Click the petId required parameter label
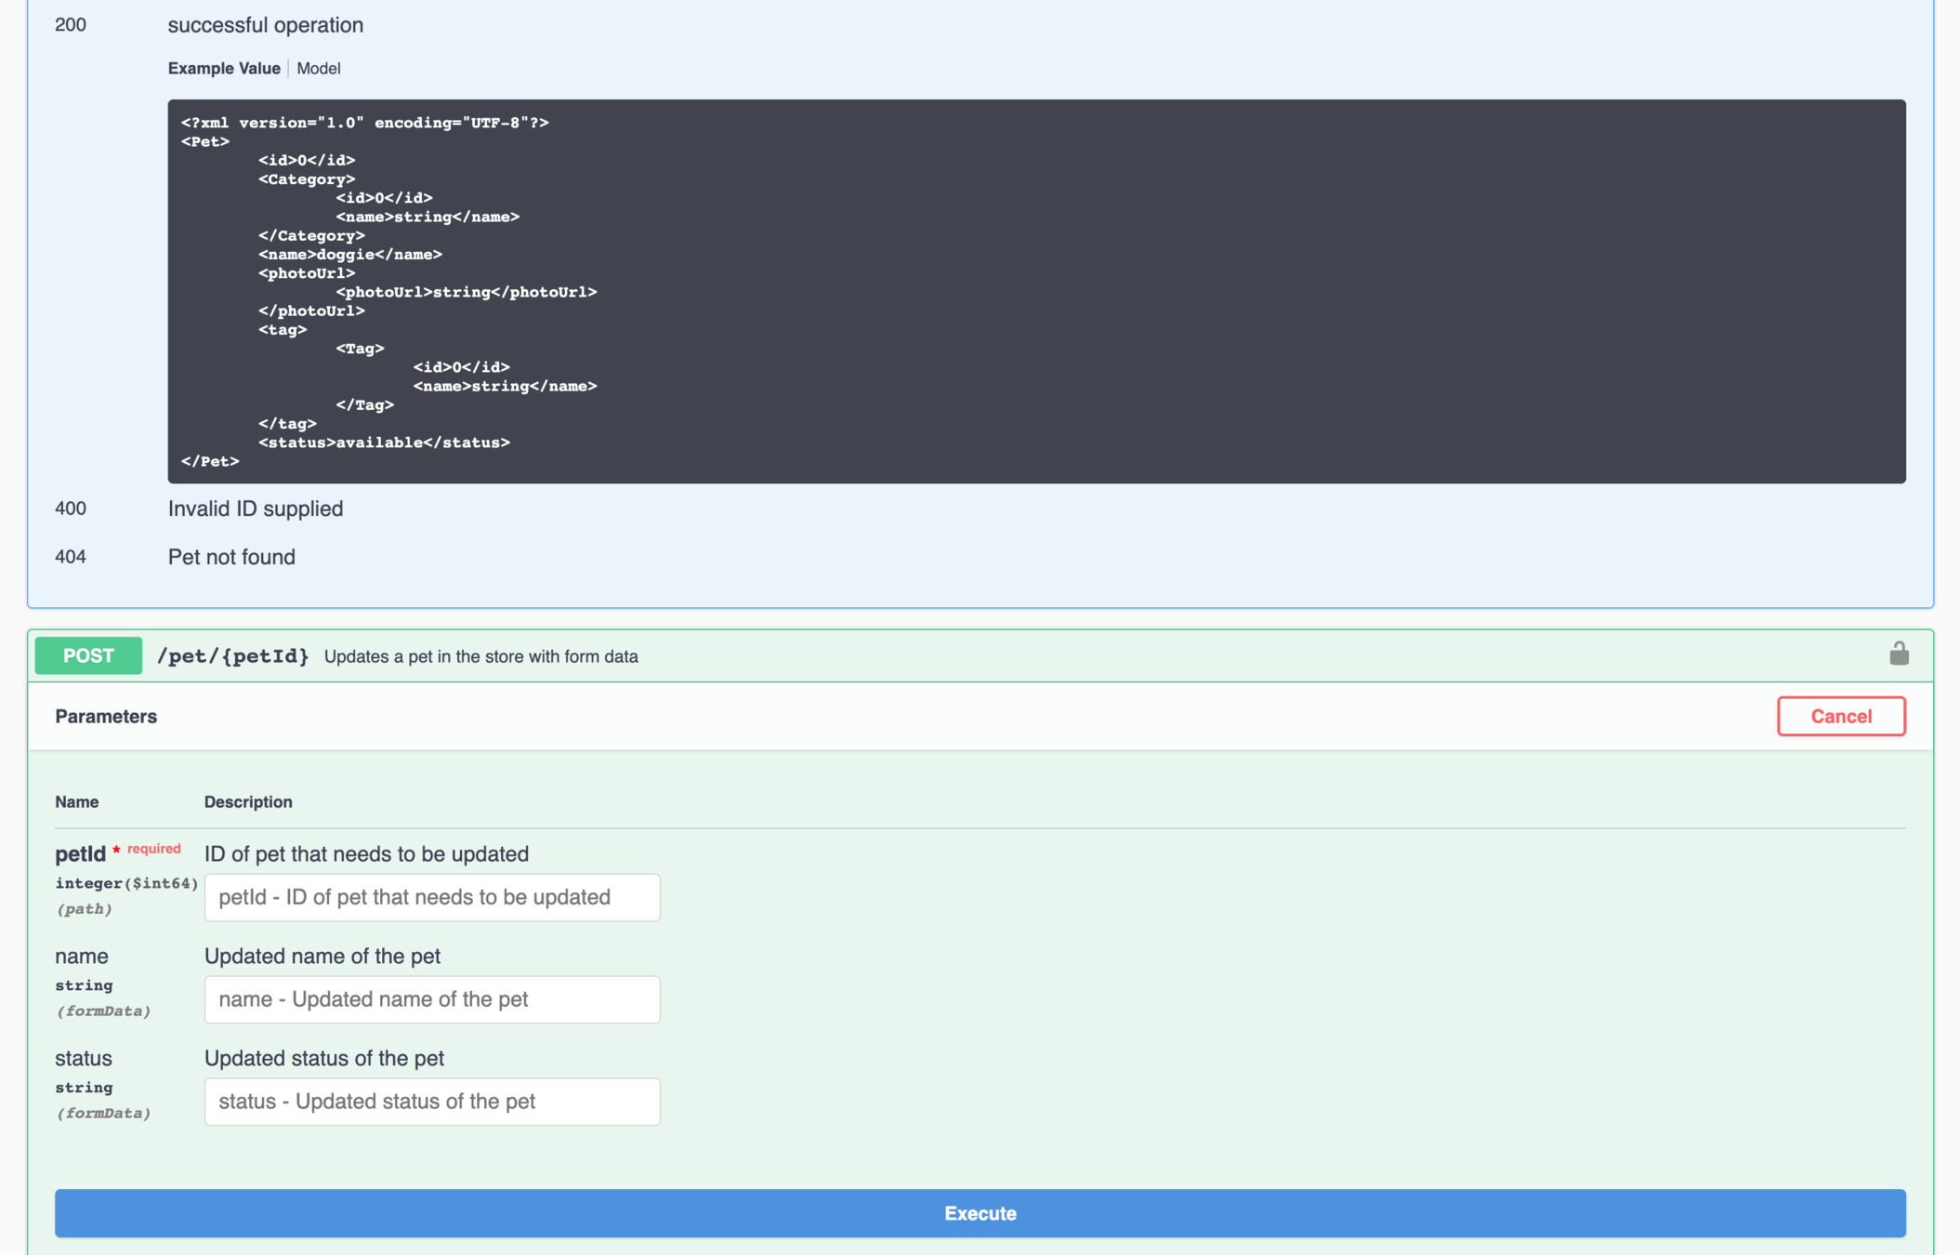Screen dimensions: 1960x1255 pyautogui.click(x=81, y=853)
